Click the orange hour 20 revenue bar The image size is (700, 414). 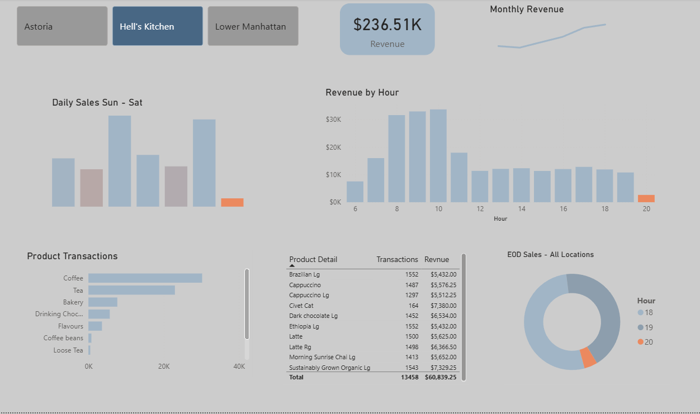(646, 198)
